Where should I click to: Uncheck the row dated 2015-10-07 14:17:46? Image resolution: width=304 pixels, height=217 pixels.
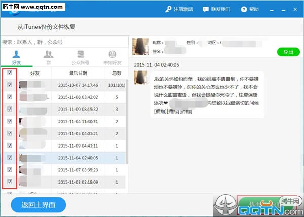pyautogui.click(x=9, y=85)
